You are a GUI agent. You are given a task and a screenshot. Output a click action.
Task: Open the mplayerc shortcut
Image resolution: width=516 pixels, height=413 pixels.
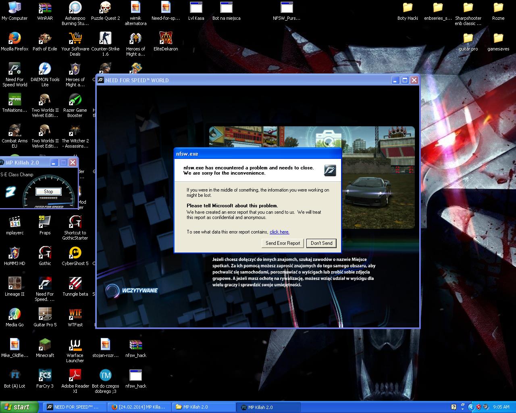coord(15,225)
